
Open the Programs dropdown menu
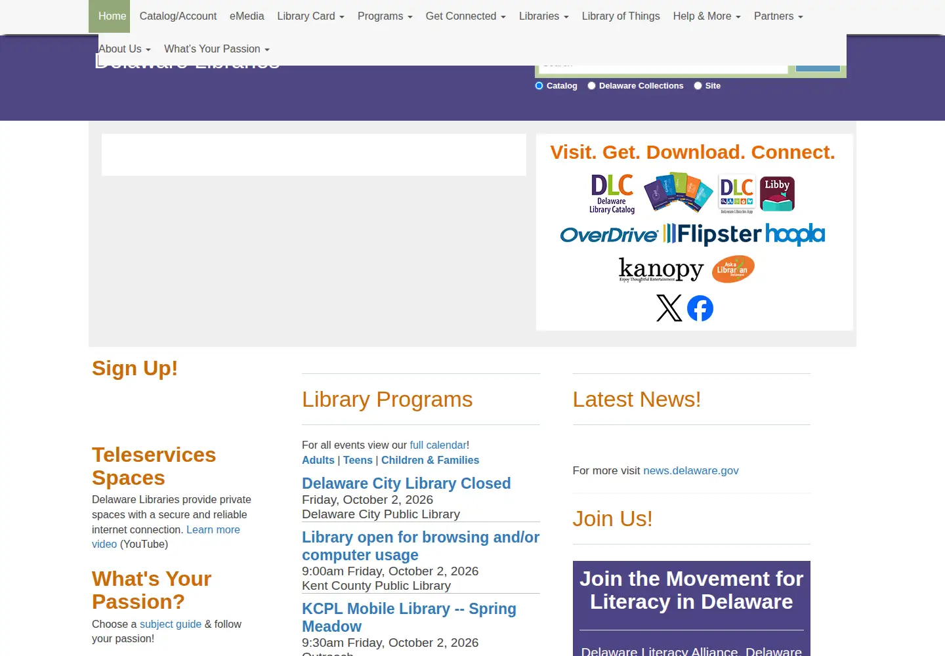click(385, 16)
